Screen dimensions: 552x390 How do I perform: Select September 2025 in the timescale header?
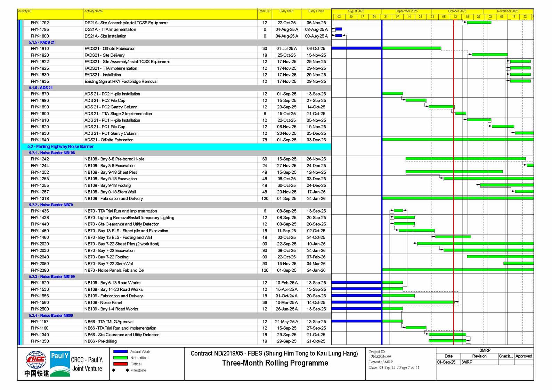pyautogui.click(x=406, y=11)
